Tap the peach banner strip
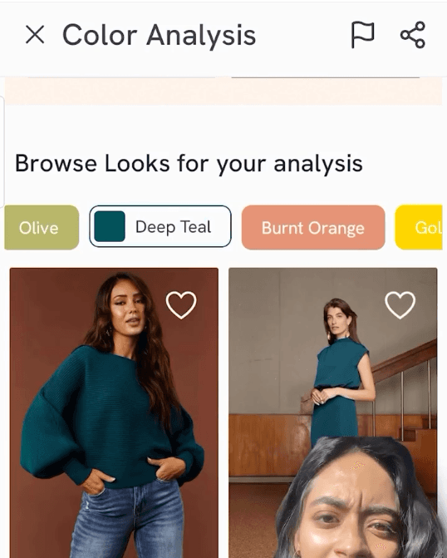 (223, 91)
